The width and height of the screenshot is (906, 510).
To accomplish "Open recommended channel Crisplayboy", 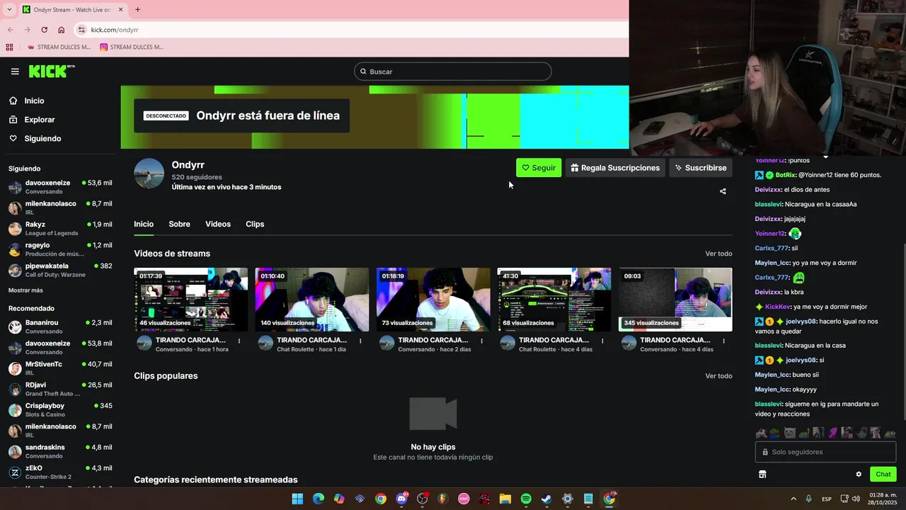I will point(60,410).
